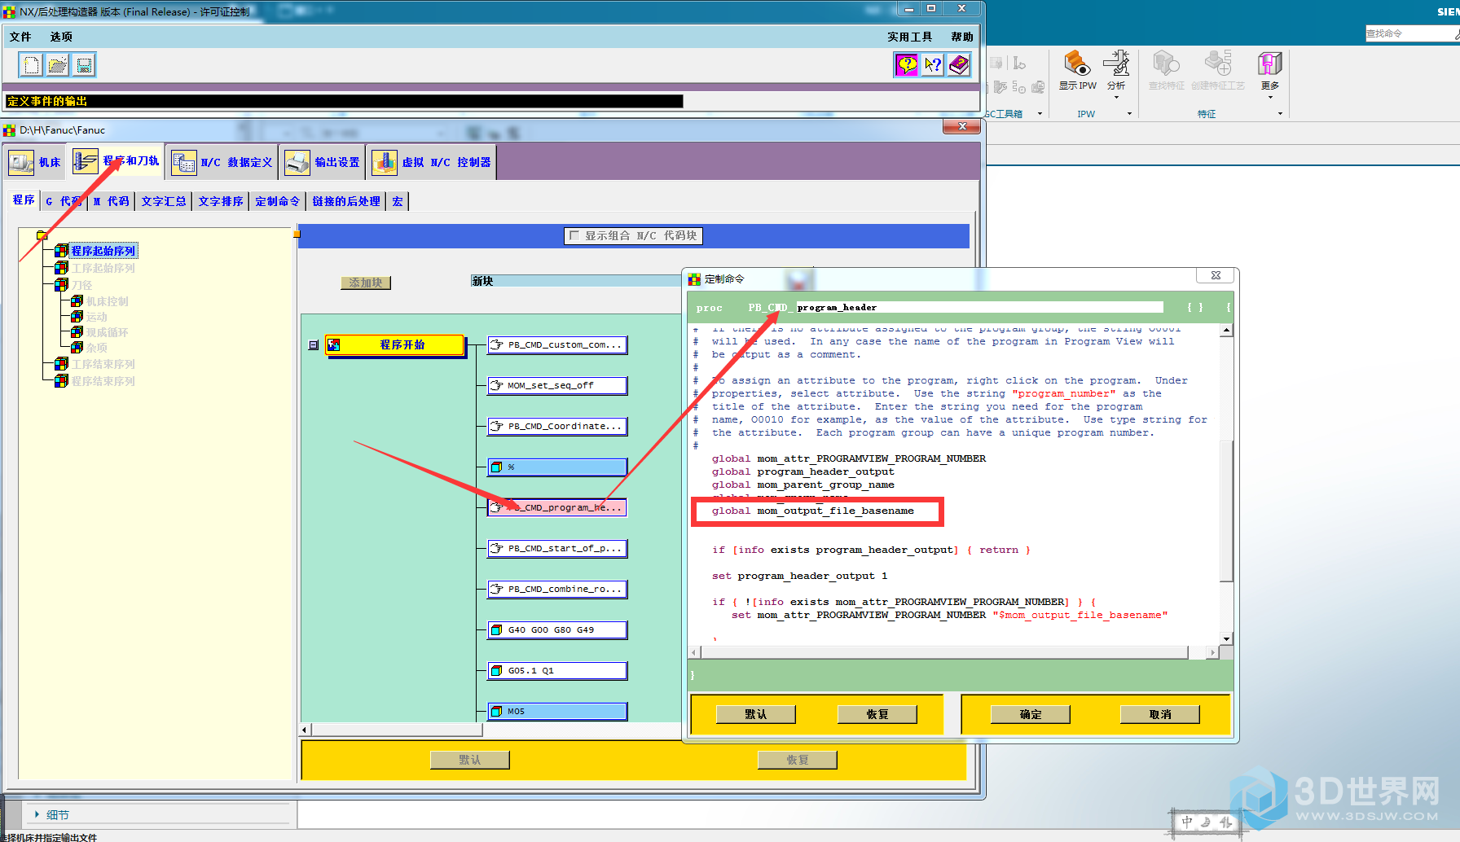Click the M05 block icon
The image size is (1460, 842).
[x=496, y=712]
